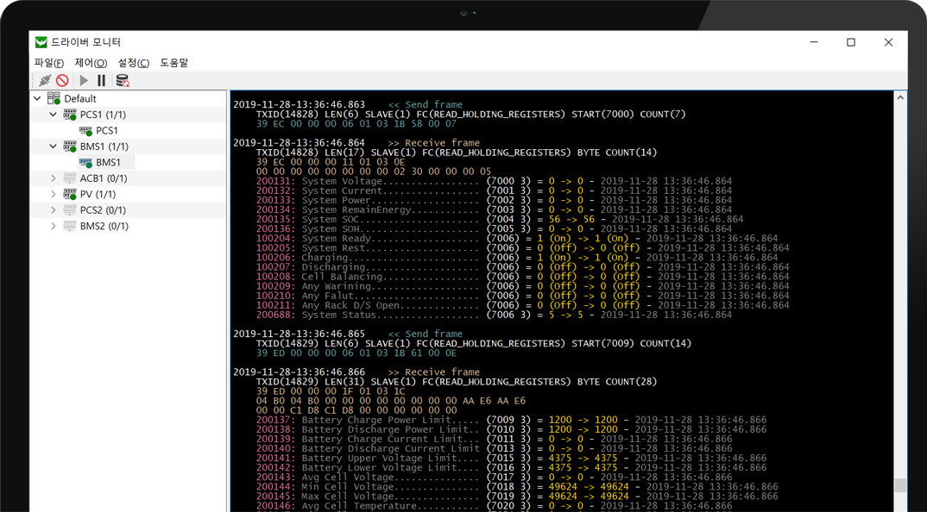Image resolution: width=927 pixels, height=512 pixels.
Task: Click the log vertical scrollbar thumb
Action: pyautogui.click(x=900, y=485)
